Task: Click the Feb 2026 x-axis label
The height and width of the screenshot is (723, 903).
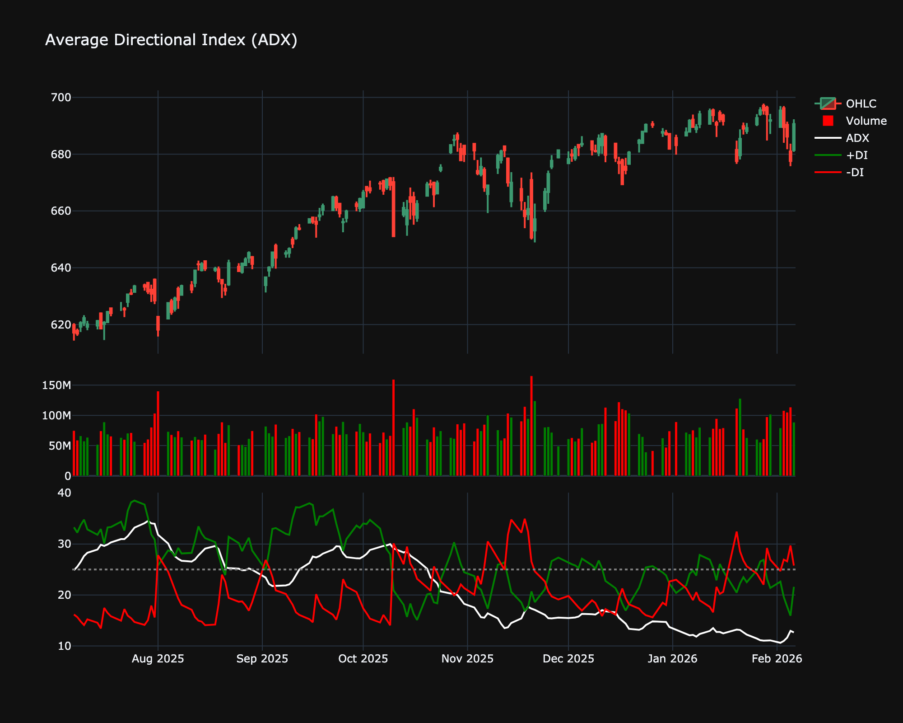Action: tap(777, 658)
